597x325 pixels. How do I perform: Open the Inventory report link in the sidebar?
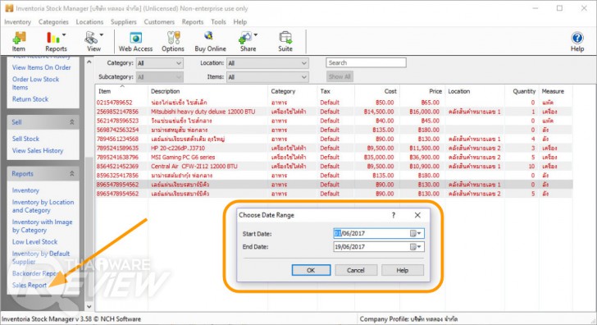click(x=25, y=190)
